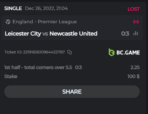Copy the ticket ID with copy icon
Image resolution: width=148 pixels, height=114 pixels.
coord(70,52)
